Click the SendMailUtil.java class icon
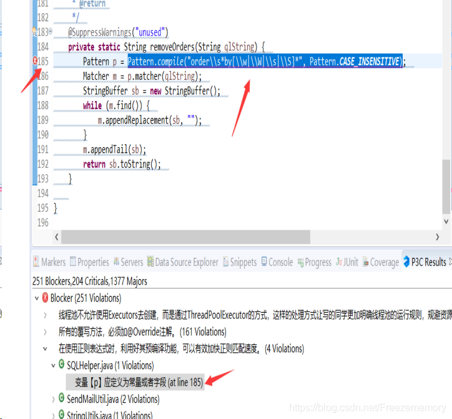The image size is (452, 419). coord(61,398)
